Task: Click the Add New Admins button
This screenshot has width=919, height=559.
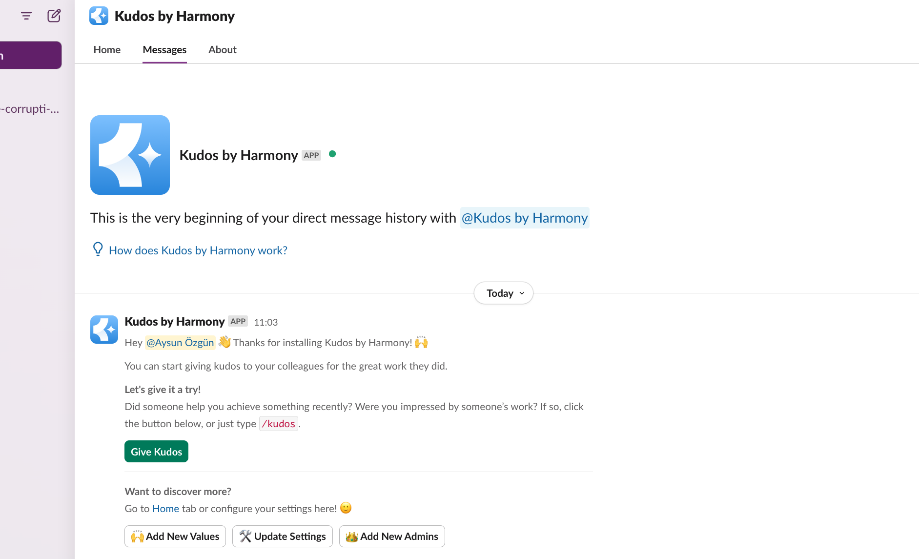Action: [392, 536]
